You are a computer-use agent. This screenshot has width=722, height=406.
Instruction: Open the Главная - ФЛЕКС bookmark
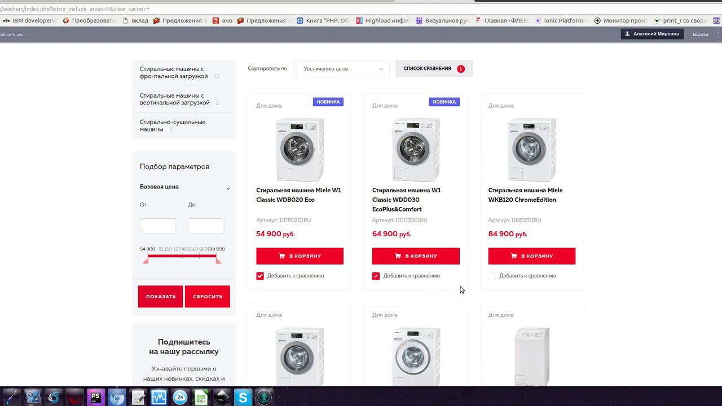(x=502, y=20)
